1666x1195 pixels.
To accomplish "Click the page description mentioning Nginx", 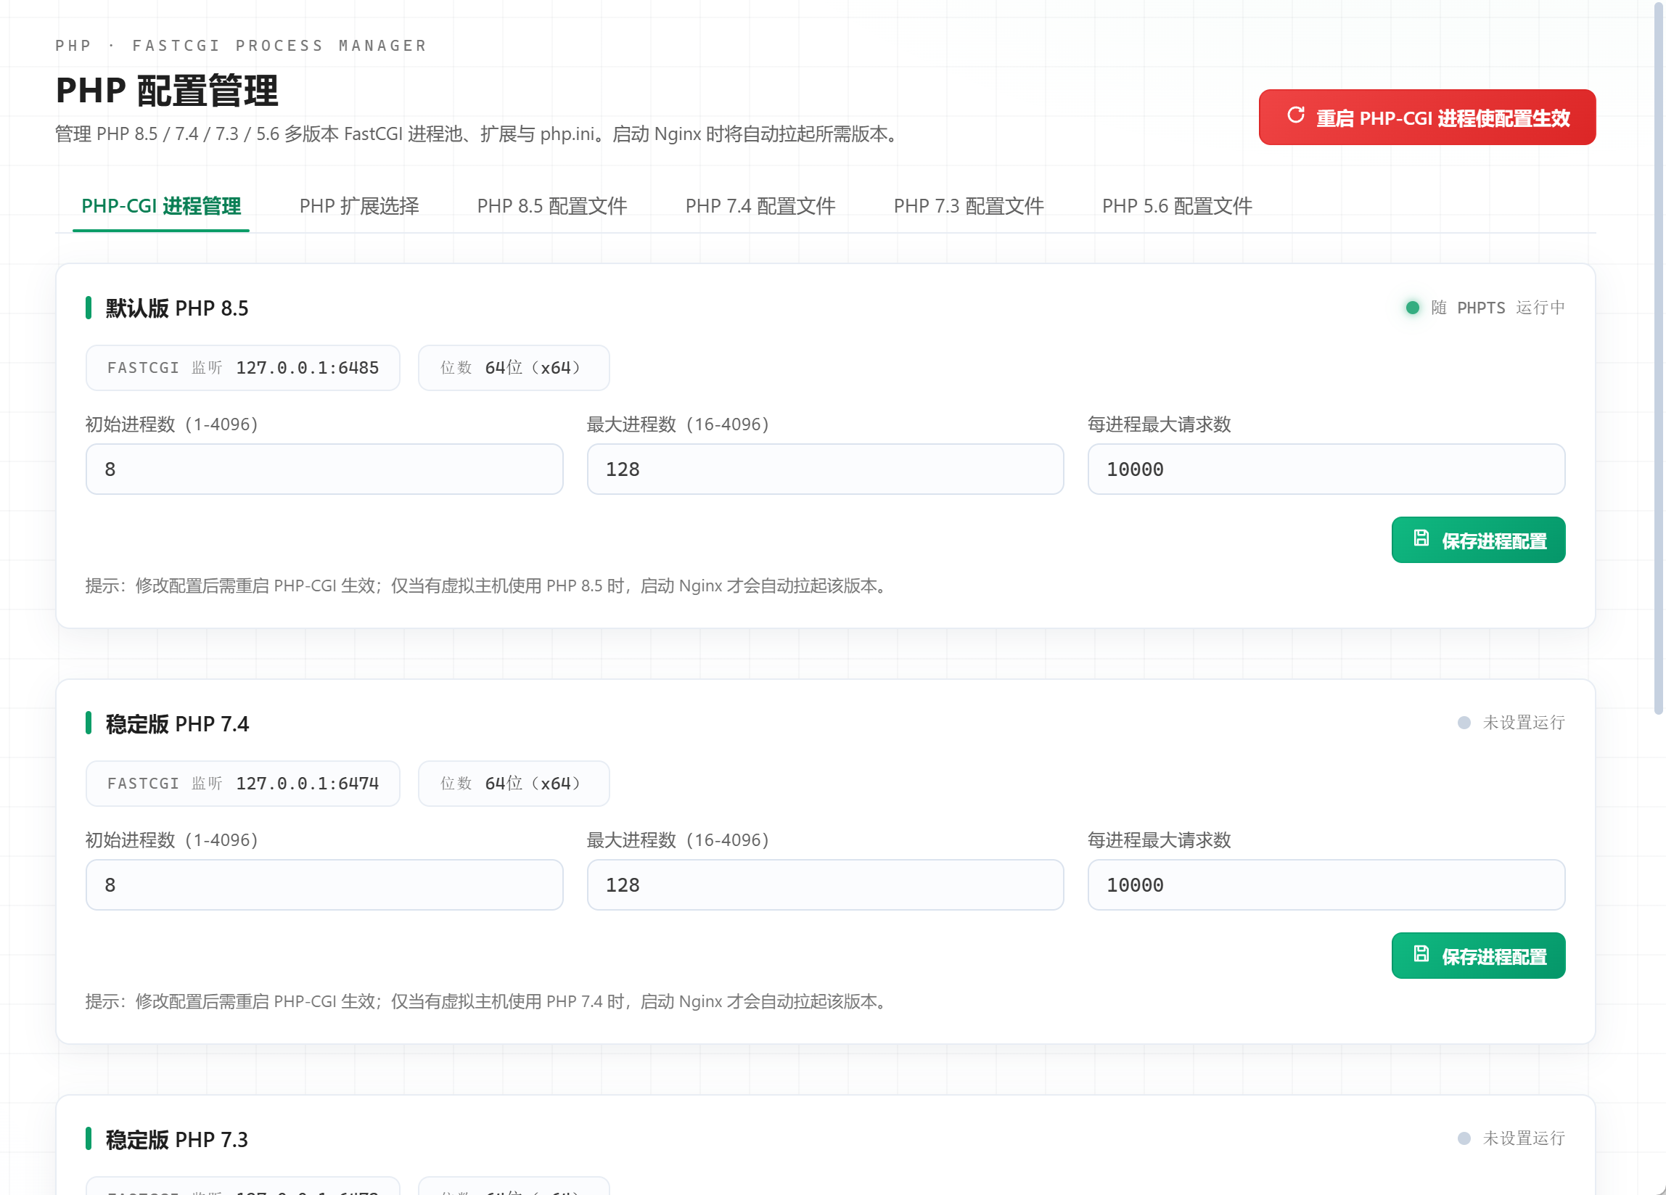I will [480, 134].
